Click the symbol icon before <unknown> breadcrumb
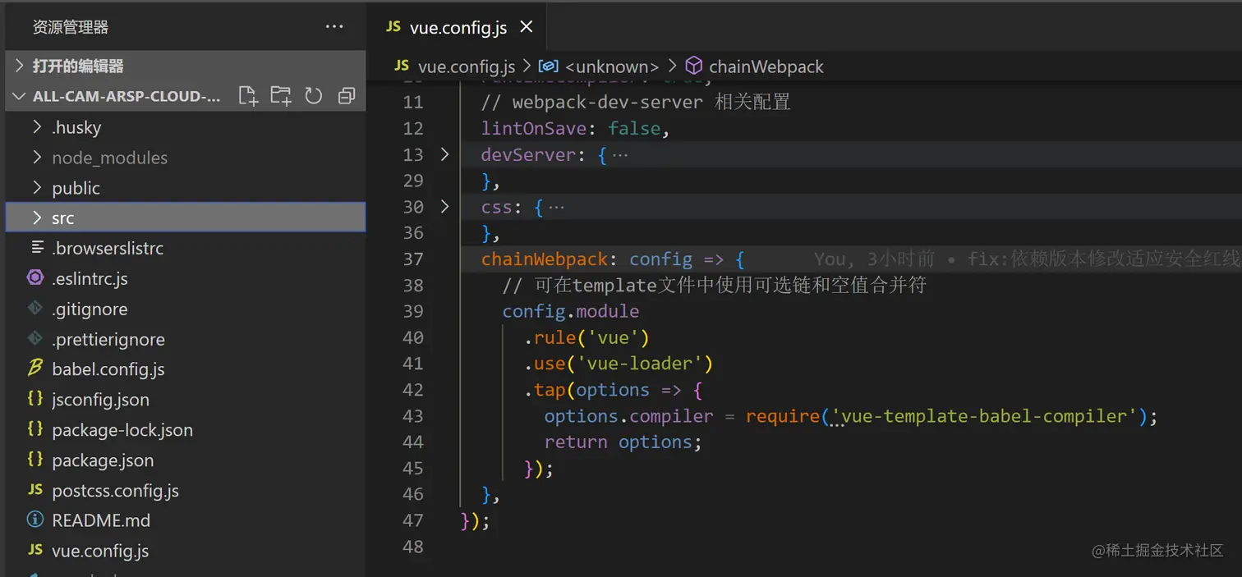Image resolution: width=1242 pixels, height=577 pixels. tap(548, 66)
